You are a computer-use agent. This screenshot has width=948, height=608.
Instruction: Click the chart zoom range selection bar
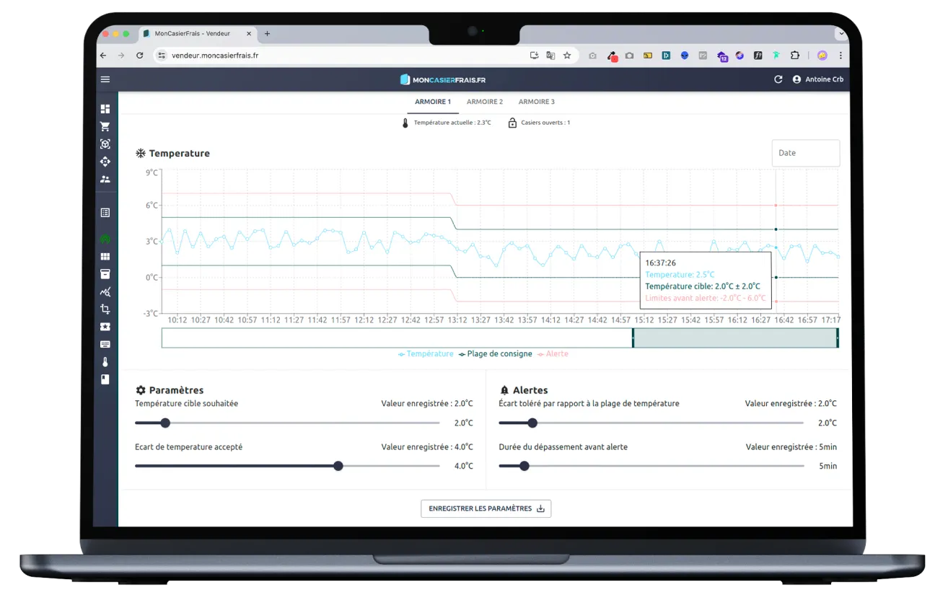[x=735, y=338]
